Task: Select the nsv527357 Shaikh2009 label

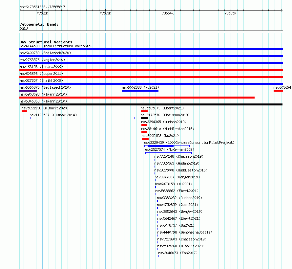Action: [41, 80]
